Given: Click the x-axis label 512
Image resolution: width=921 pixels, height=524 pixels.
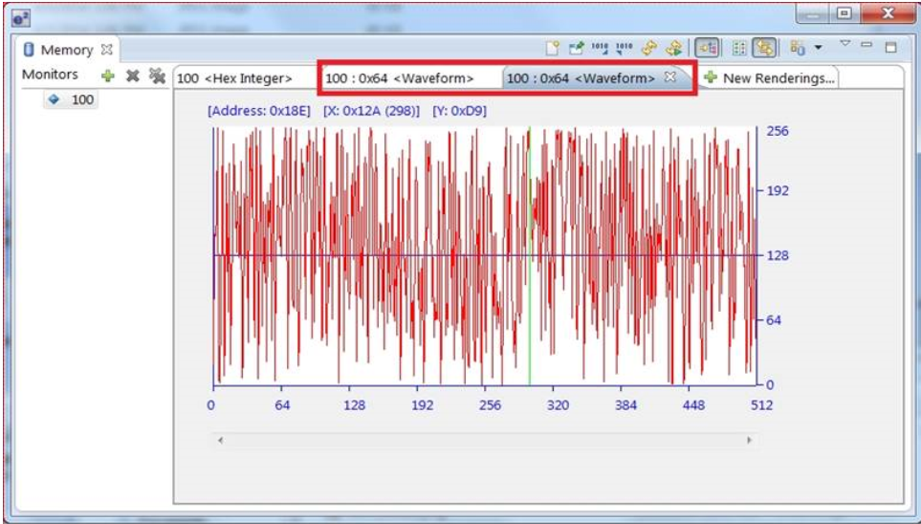Looking at the screenshot, I should point(762,405).
